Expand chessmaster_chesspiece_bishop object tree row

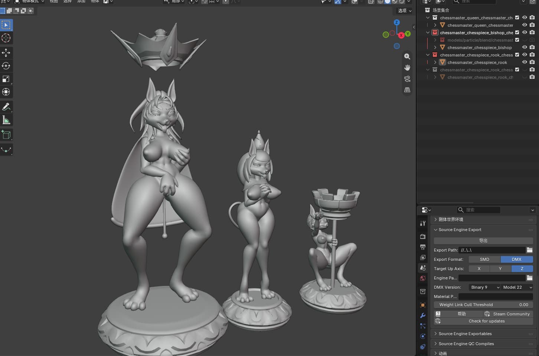(x=435, y=47)
